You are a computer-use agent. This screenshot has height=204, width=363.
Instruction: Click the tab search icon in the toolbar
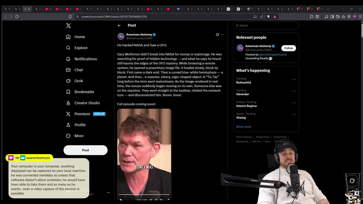317,17
